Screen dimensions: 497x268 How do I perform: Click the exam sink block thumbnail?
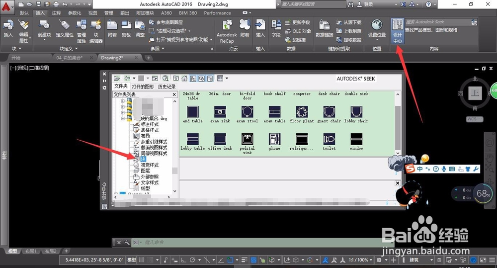point(220,112)
